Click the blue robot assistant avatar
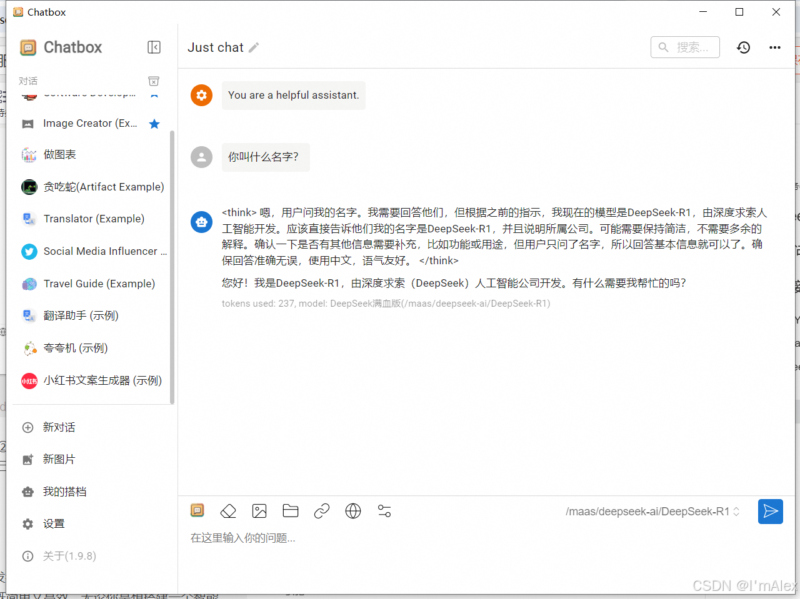 pos(201,222)
